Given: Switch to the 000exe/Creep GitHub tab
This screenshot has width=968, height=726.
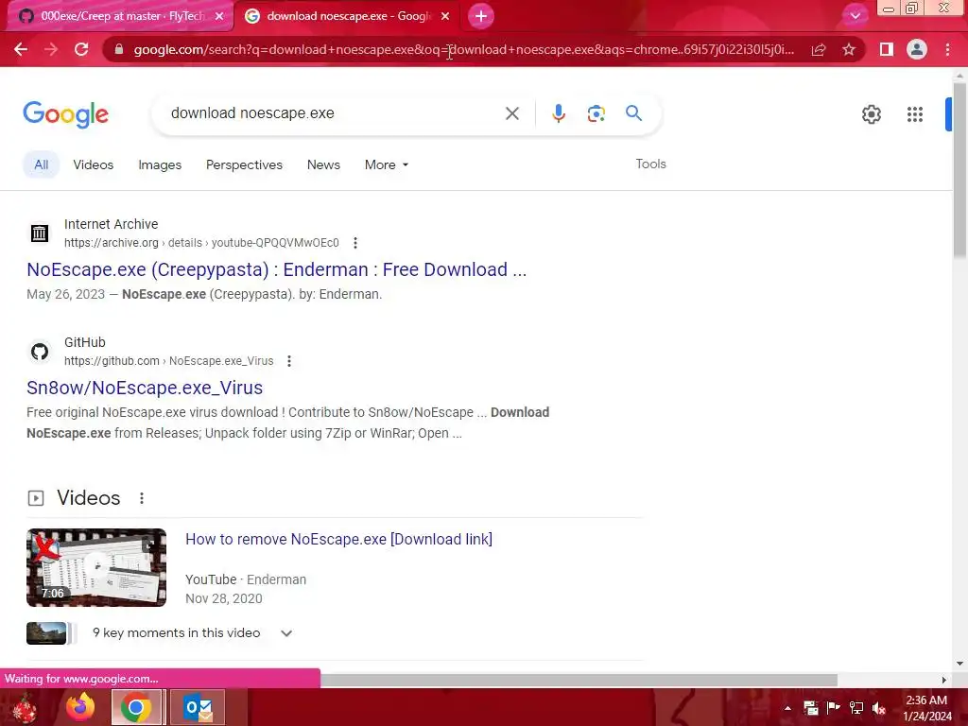Looking at the screenshot, I should (x=122, y=16).
